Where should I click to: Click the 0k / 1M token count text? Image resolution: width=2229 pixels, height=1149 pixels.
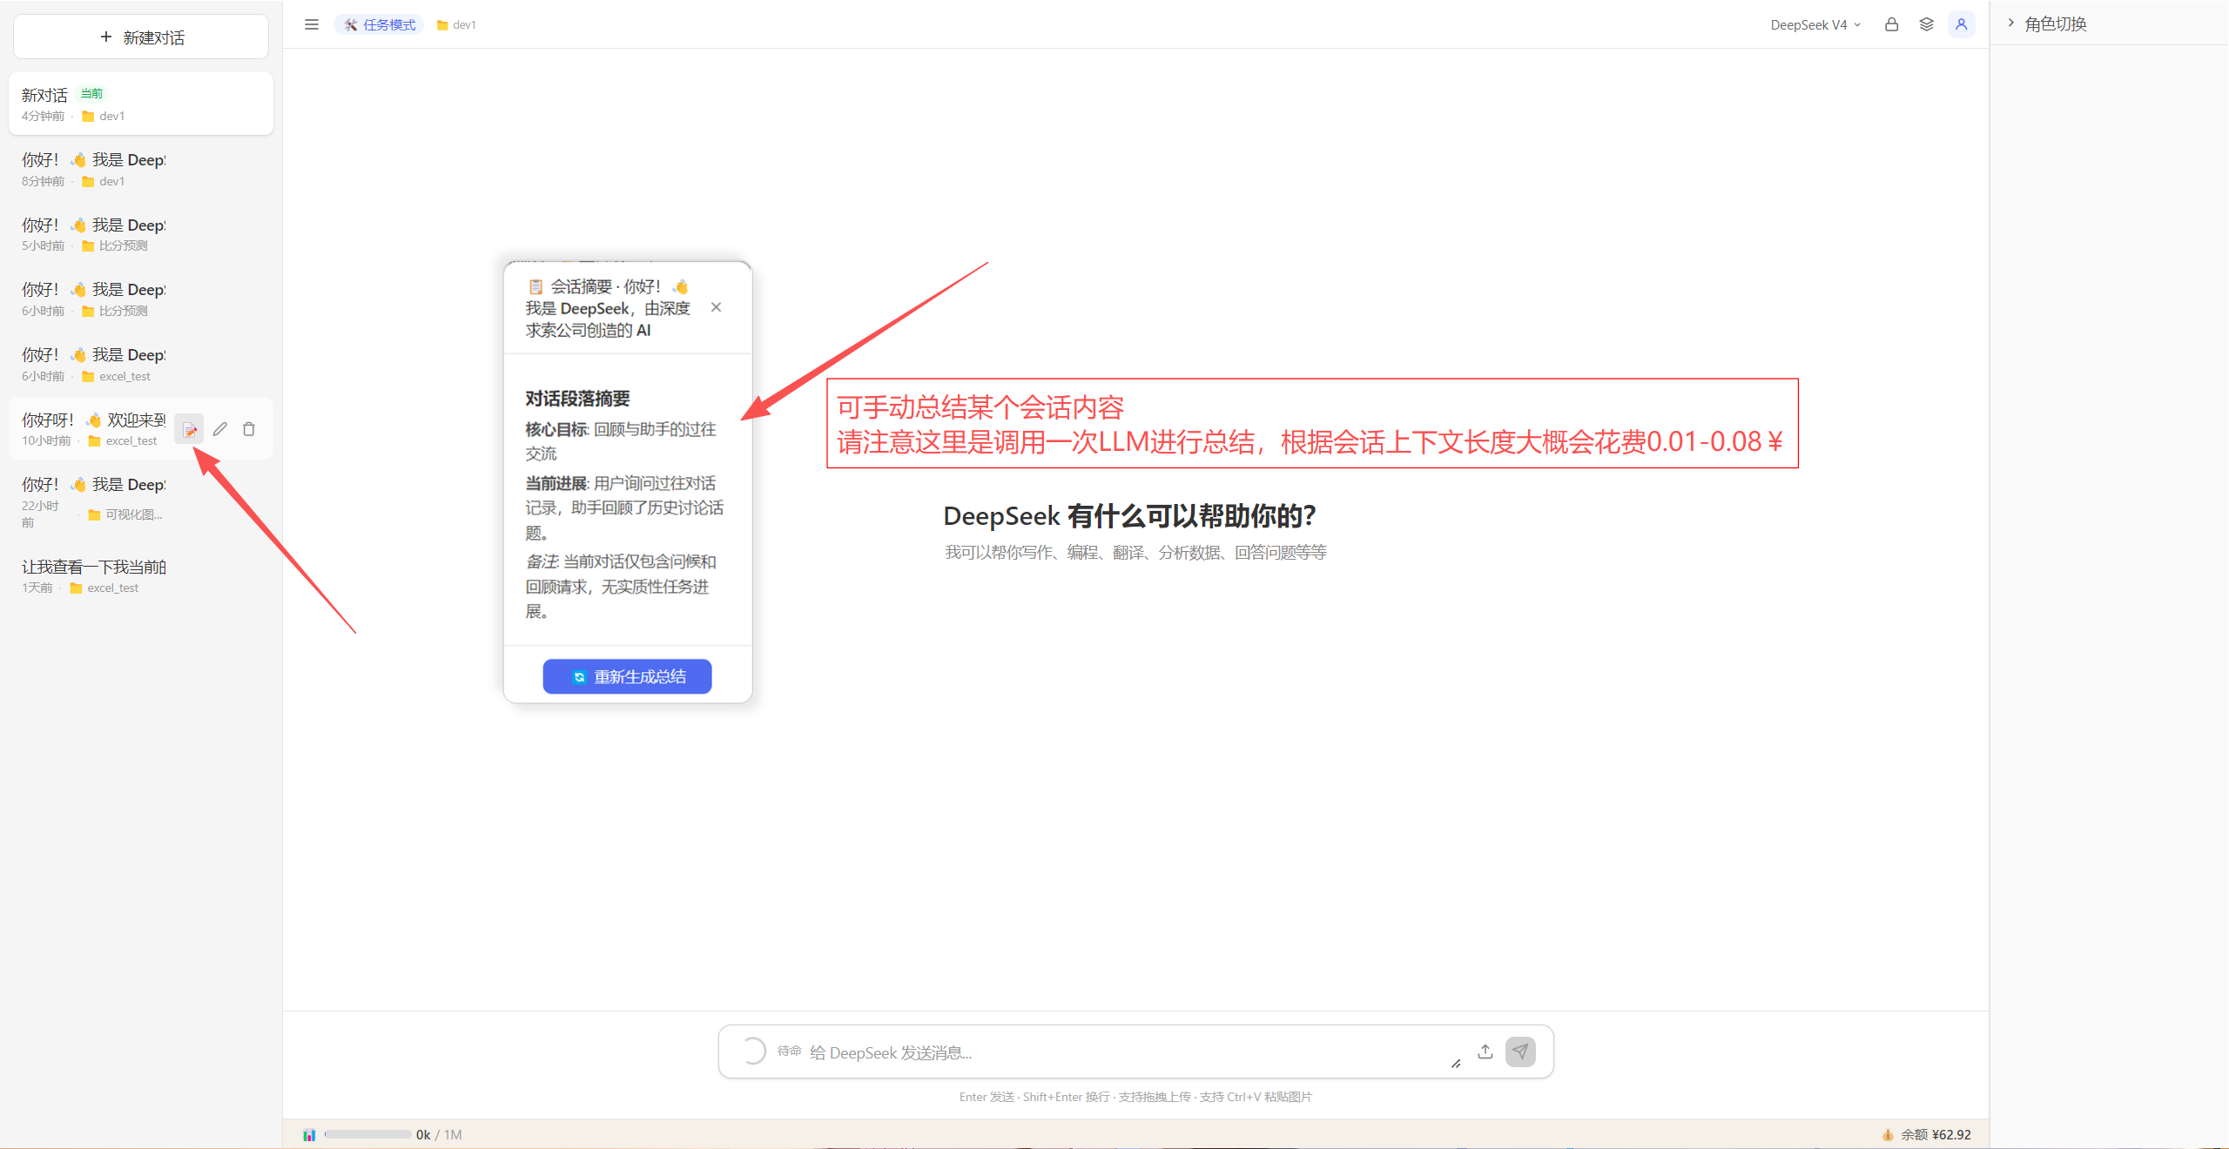pos(439,1134)
